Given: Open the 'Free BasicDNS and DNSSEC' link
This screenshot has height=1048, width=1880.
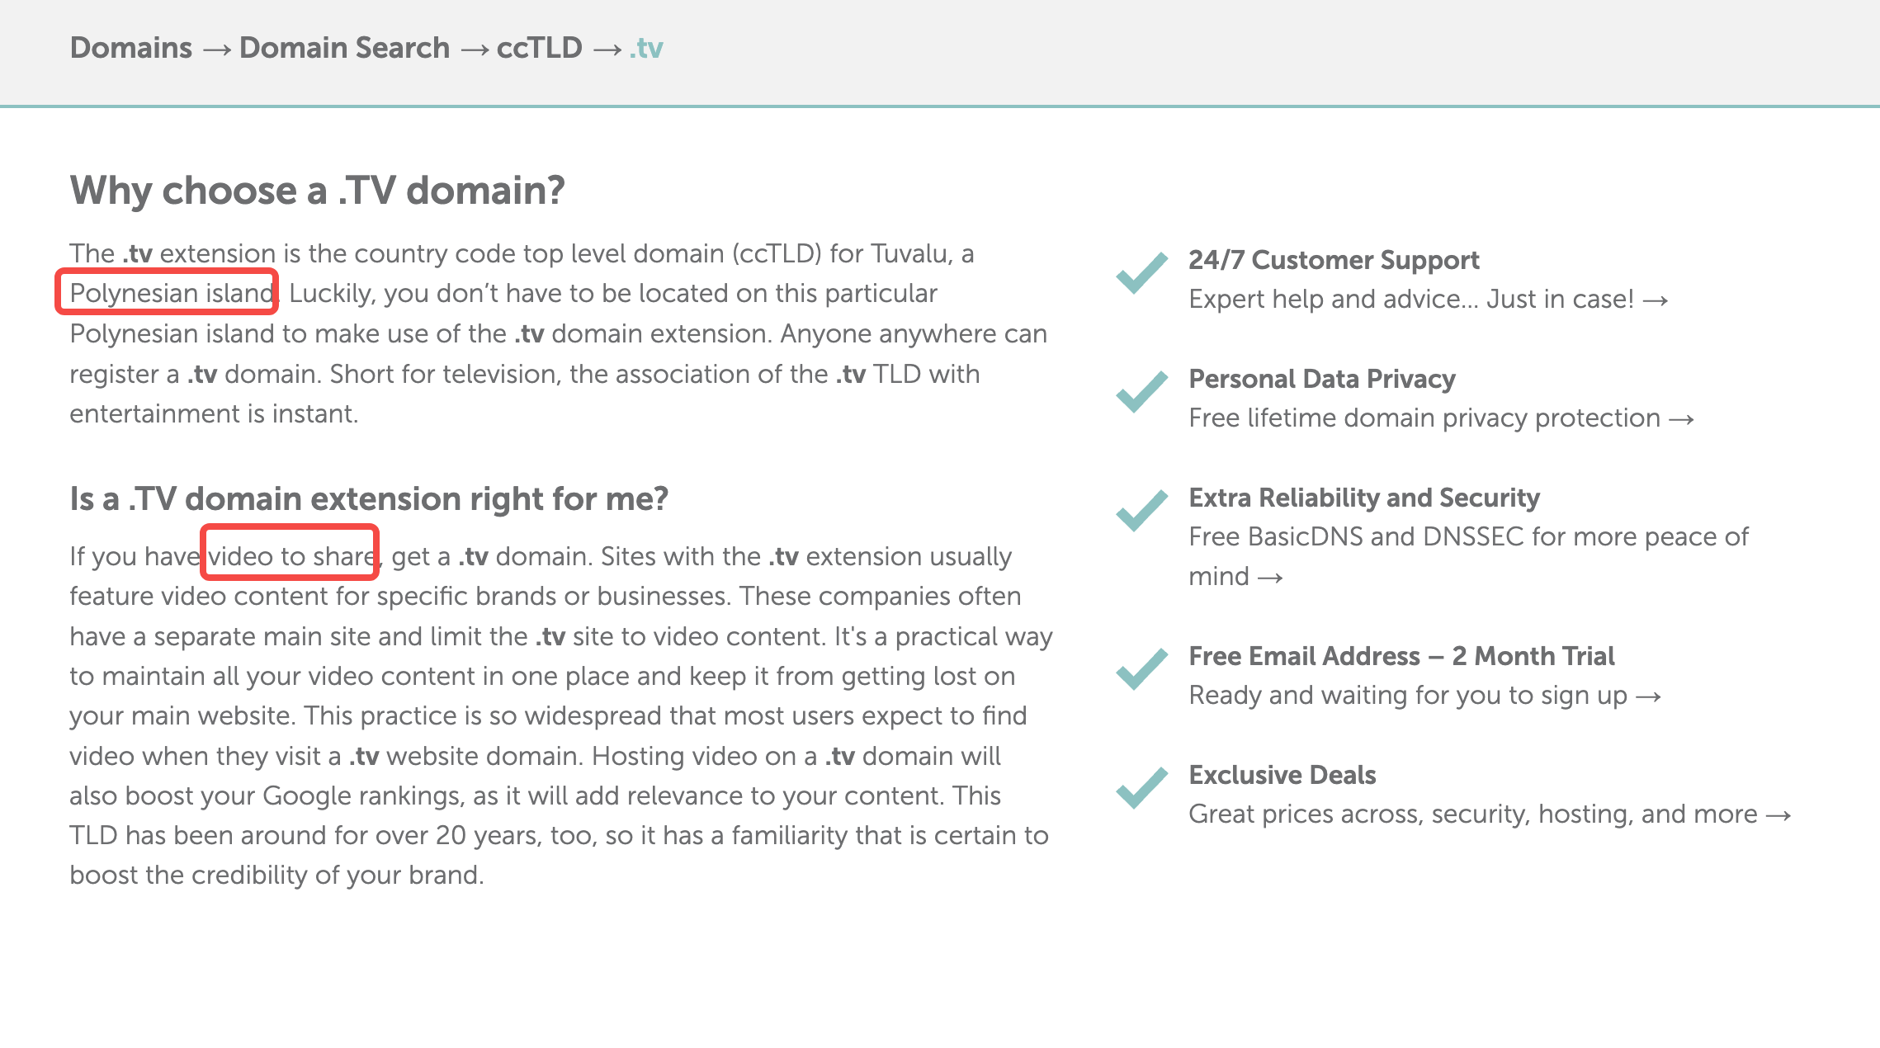Looking at the screenshot, I should click(x=1469, y=556).
